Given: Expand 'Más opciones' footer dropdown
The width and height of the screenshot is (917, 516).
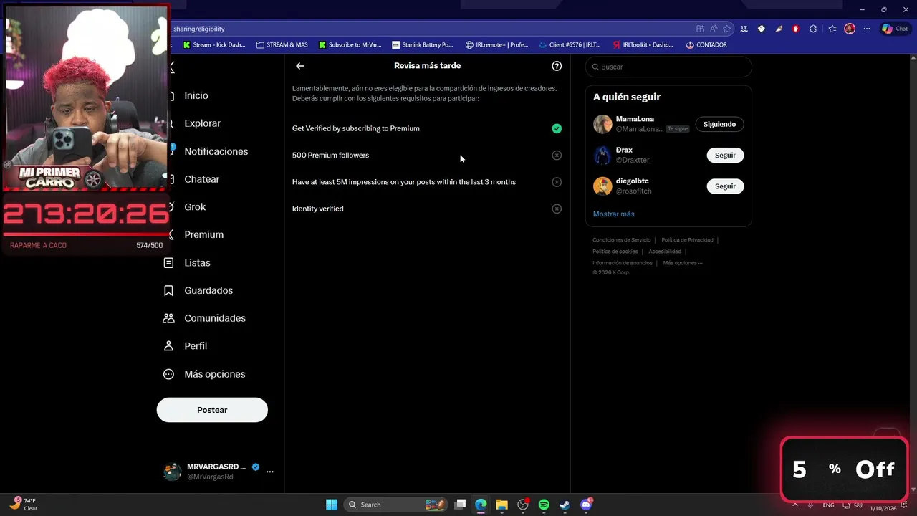Looking at the screenshot, I should click(683, 263).
